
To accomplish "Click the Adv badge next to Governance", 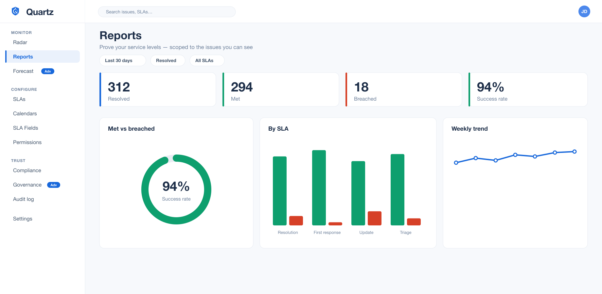I will 54,185.
